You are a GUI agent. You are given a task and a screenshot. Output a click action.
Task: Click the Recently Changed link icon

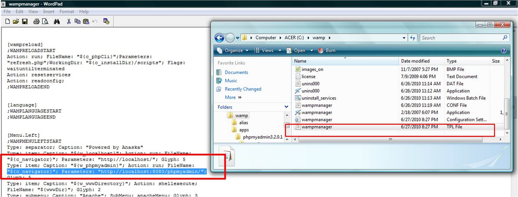[x=219, y=89]
